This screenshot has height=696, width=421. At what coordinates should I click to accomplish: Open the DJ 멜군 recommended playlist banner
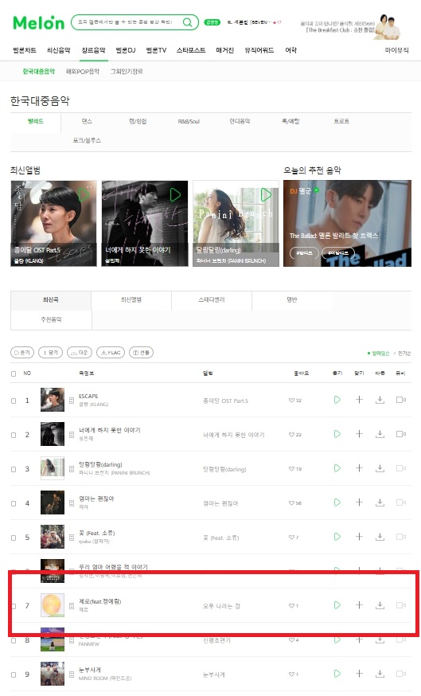347,223
